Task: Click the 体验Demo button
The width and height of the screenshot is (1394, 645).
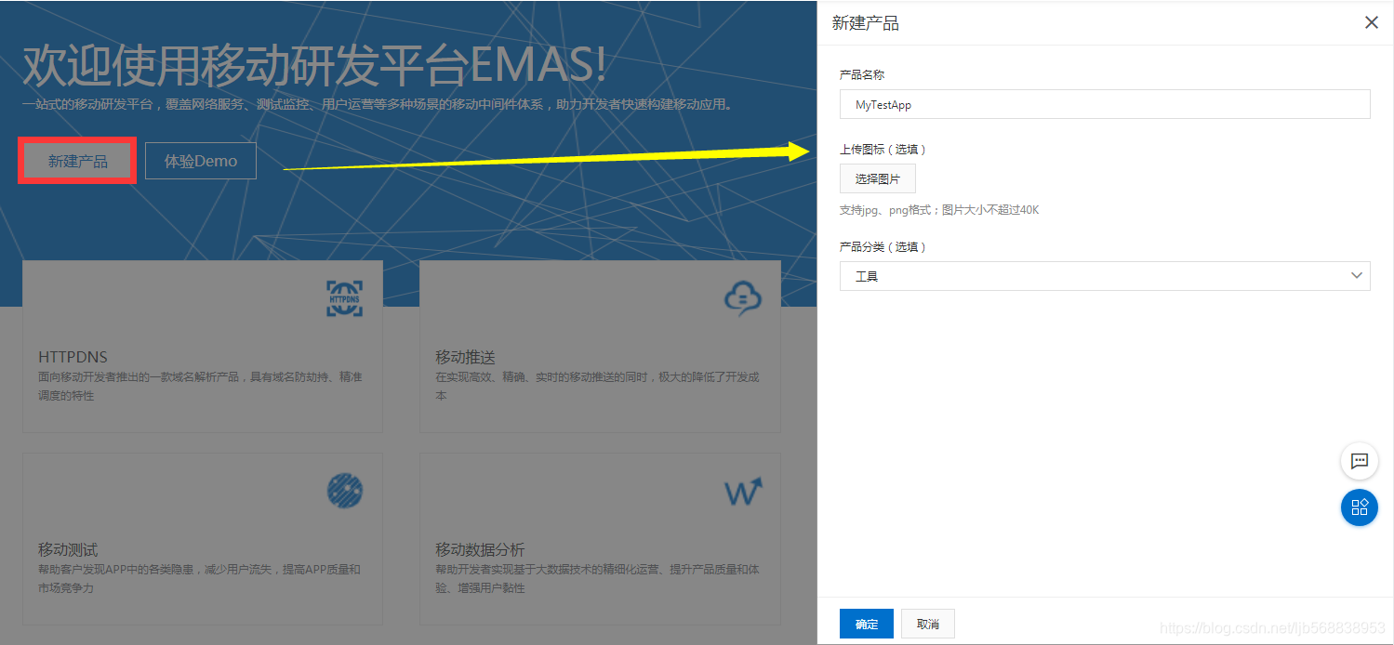Action: click(x=201, y=161)
